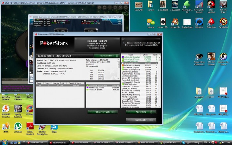Open the AdamevePoker 2.0 desktop shortcut

pos(187,7)
